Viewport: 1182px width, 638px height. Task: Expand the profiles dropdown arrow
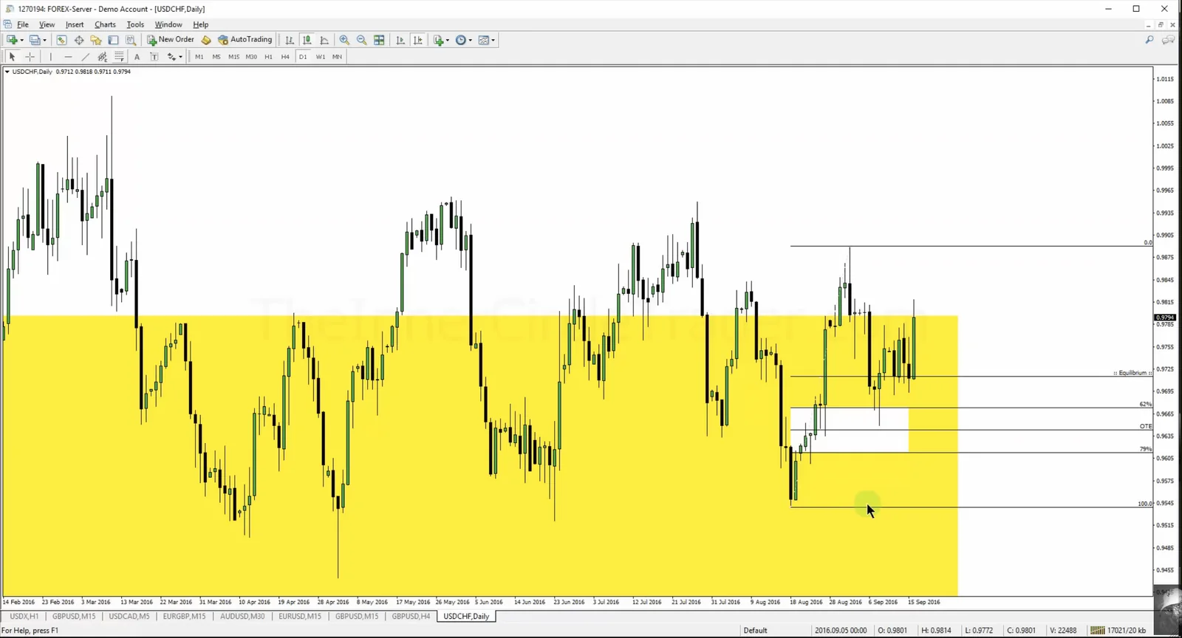[44, 40]
